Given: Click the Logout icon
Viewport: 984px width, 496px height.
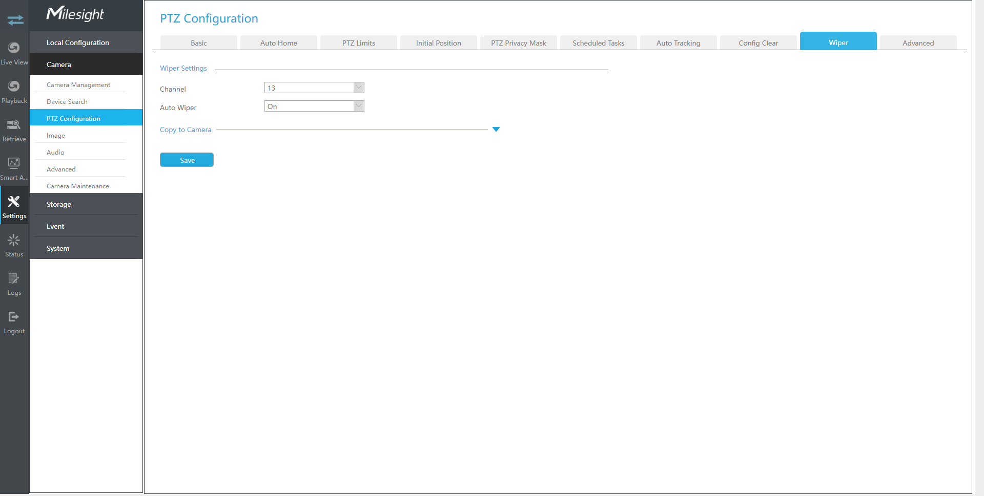Looking at the screenshot, I should pyautogui.click(x=14, y=316).
